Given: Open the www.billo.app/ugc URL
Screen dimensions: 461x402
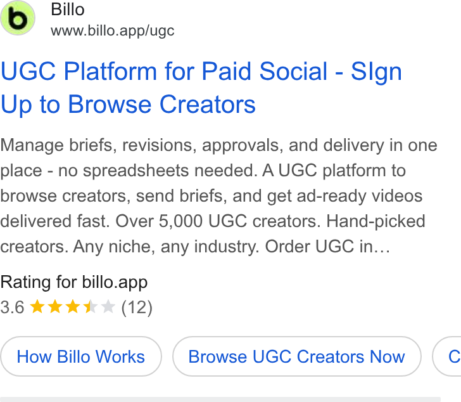Looking at the screenshot, I should click(112, 30).
